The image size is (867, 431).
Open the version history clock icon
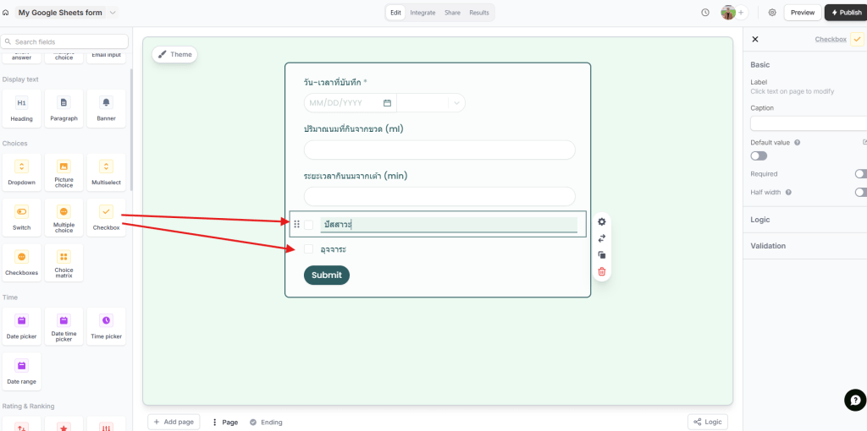tap(705, 13)
